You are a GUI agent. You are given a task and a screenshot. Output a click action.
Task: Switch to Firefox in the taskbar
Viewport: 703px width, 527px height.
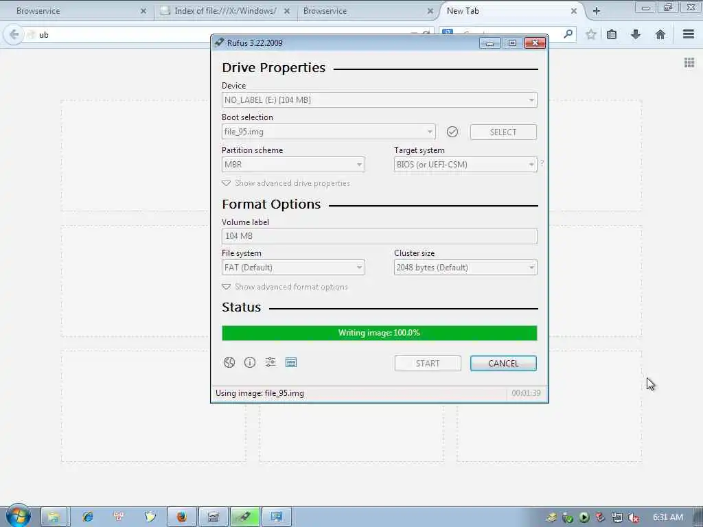pos(181,517)
